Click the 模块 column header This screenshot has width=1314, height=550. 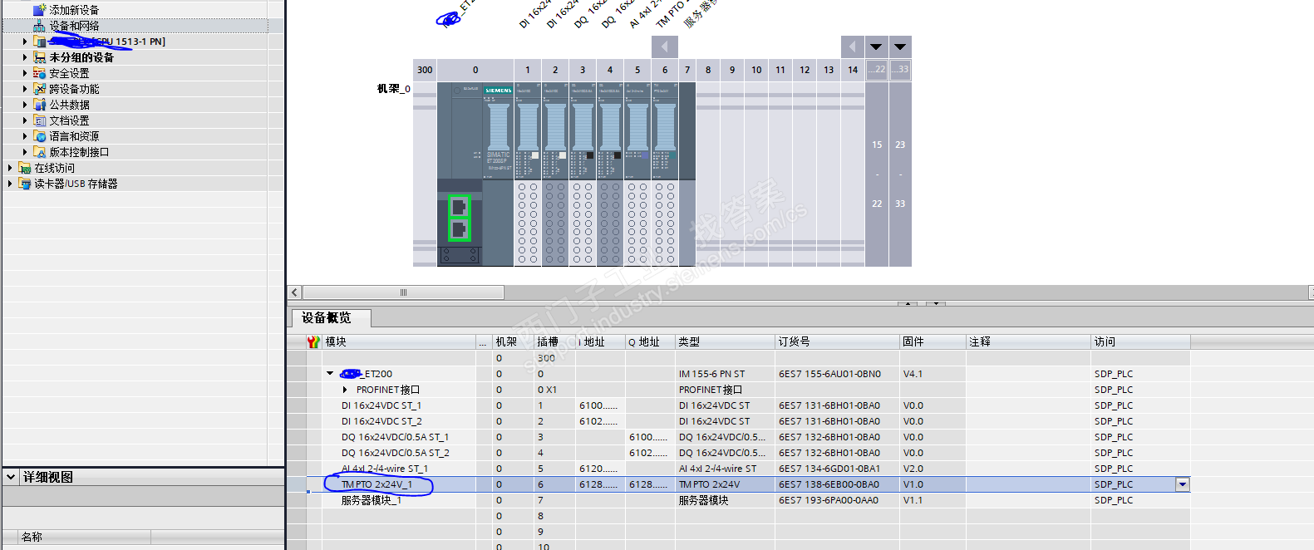pyautogui.click(x=399, y=341)
